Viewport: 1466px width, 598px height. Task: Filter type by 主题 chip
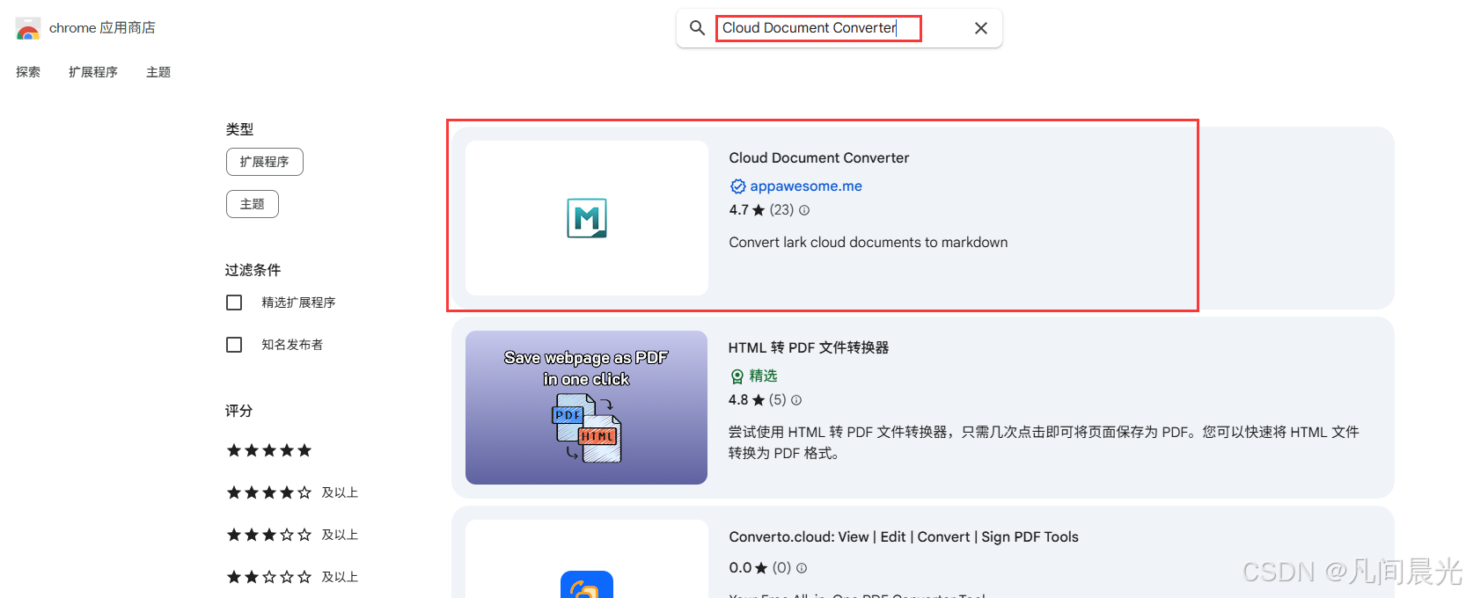pos(253,204)
